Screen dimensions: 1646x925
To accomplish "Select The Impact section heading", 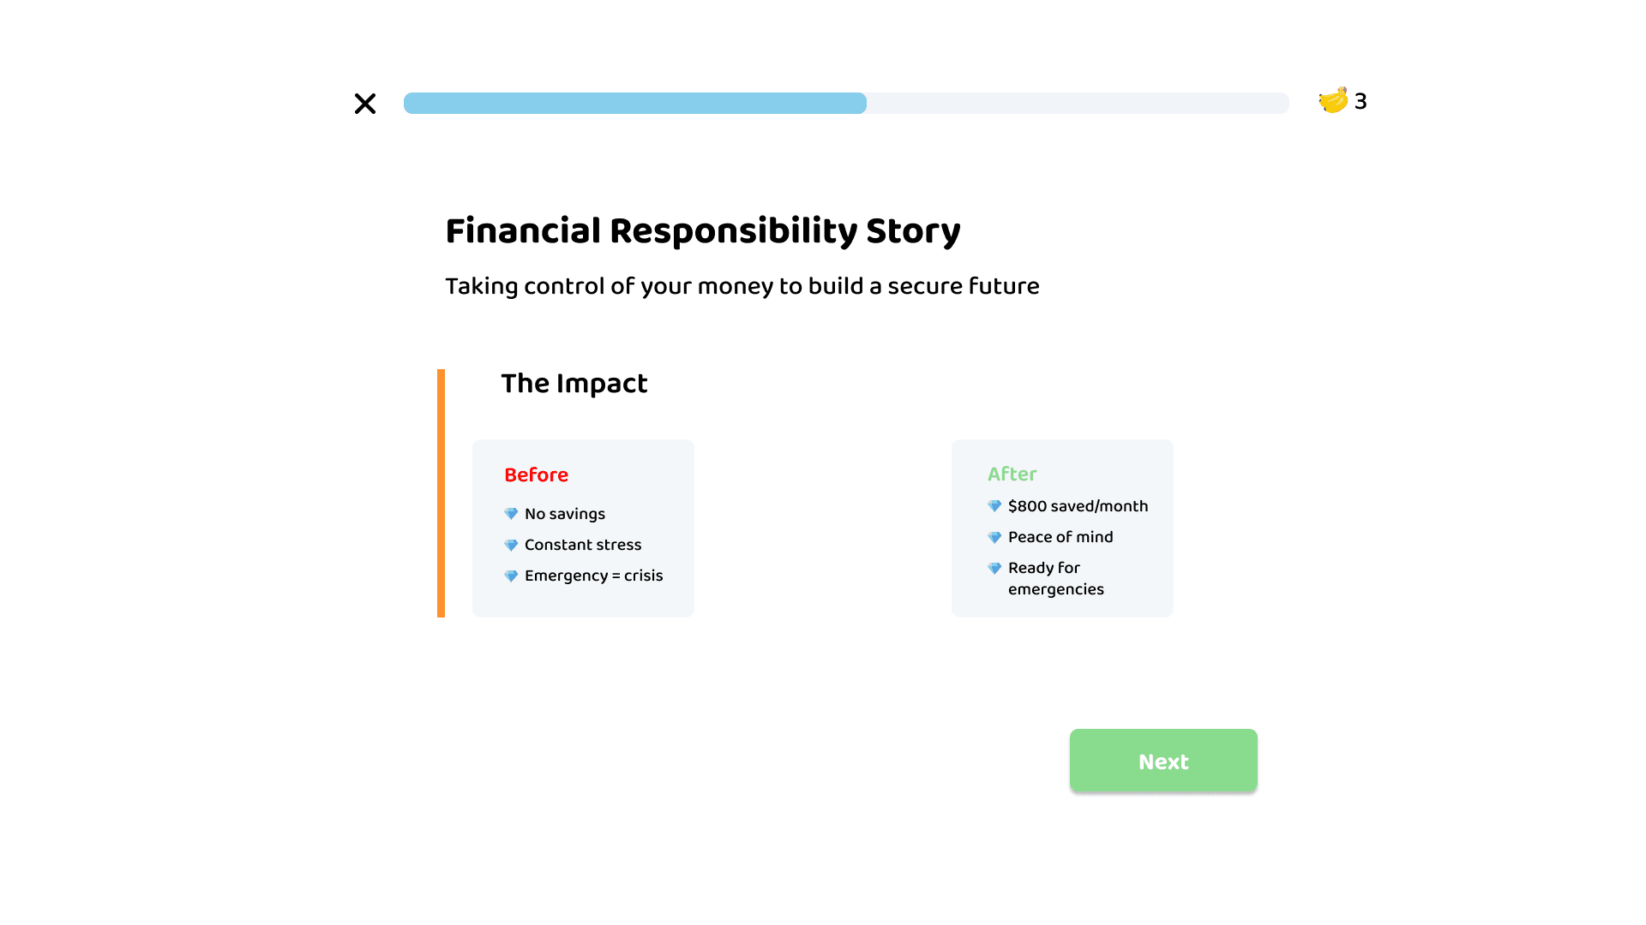I will 574,384.
